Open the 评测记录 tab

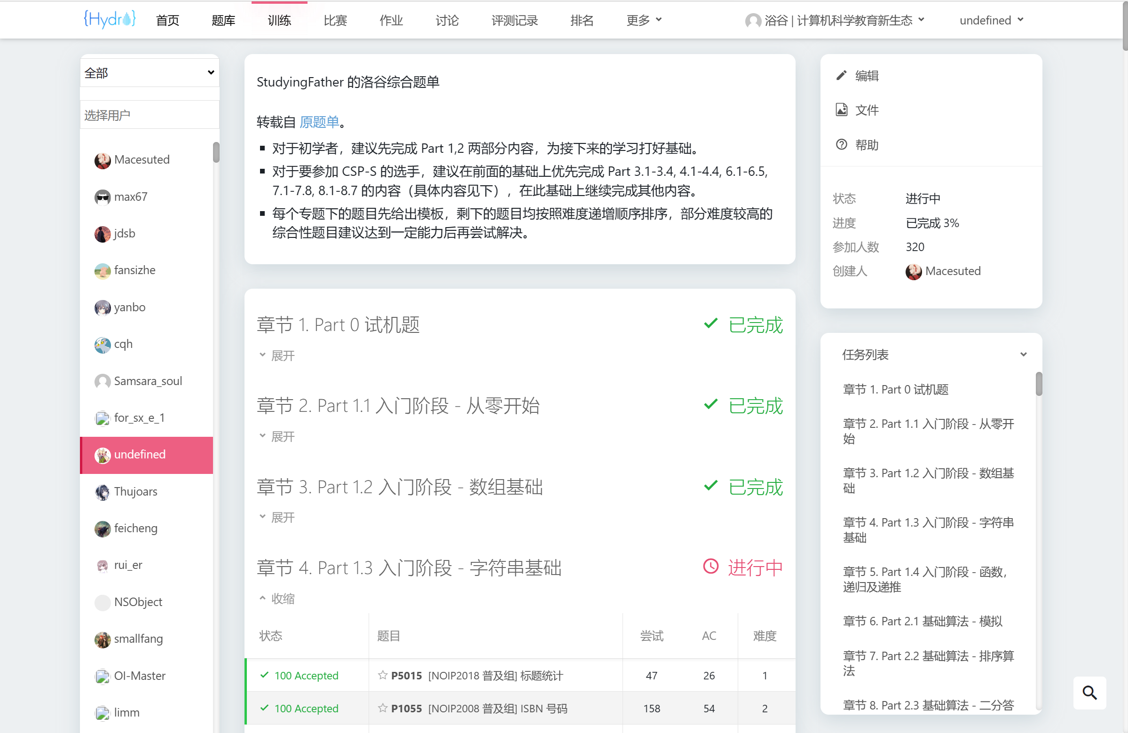[514, 20]
